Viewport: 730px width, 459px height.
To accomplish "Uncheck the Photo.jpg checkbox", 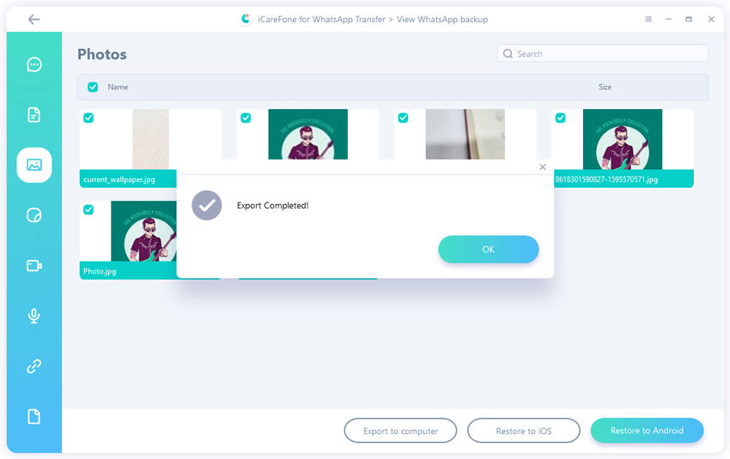I will coord(88,210).
